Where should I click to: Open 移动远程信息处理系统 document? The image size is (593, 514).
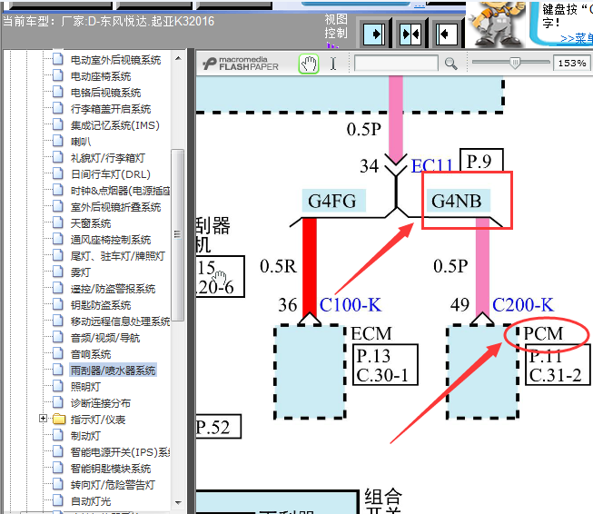coord(120,321)
